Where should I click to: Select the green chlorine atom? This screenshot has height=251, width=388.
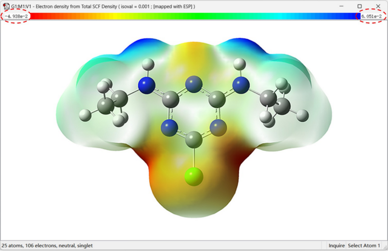pos(194,177)
